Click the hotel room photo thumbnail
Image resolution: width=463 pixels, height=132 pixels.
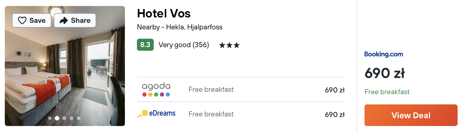(65, 66)
